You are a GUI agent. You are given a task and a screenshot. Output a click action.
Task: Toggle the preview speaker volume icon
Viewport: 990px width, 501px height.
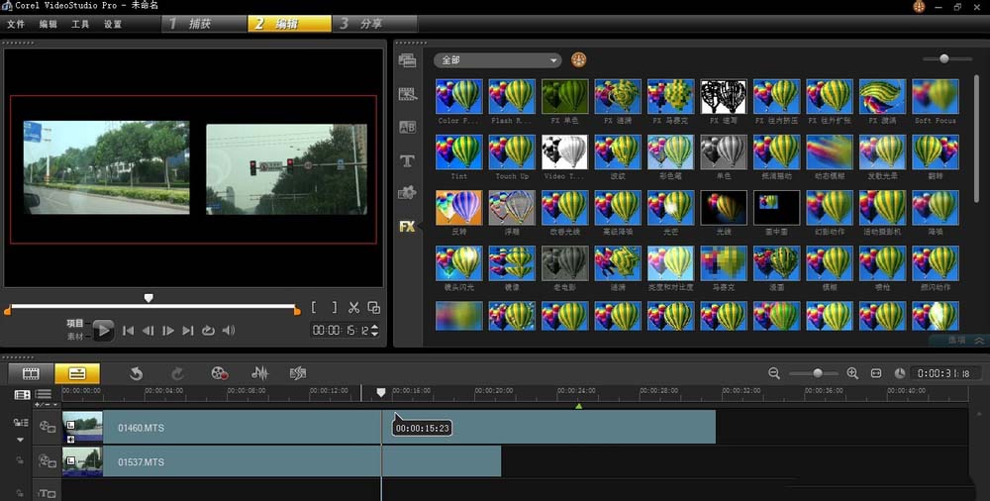[229, 331]
